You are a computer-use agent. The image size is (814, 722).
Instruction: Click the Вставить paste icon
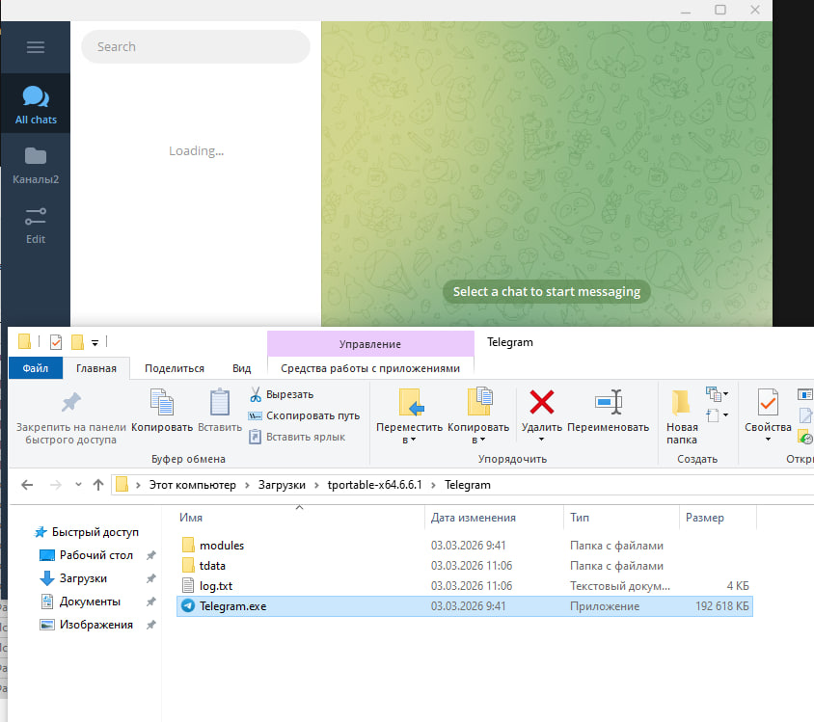coord(220,402)
